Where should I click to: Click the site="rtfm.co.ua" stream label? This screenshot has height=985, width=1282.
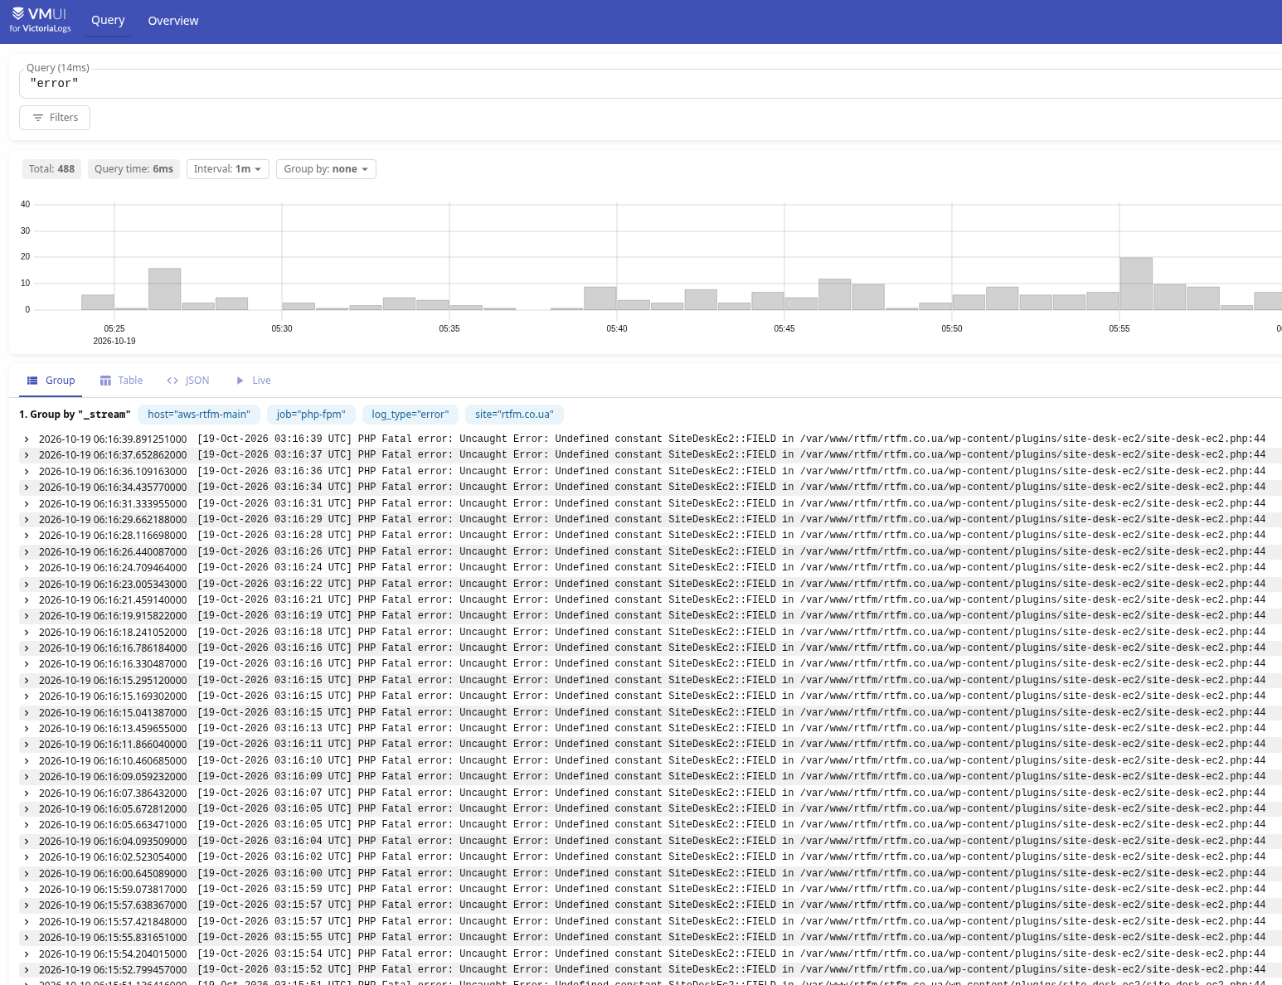[514, 415]
